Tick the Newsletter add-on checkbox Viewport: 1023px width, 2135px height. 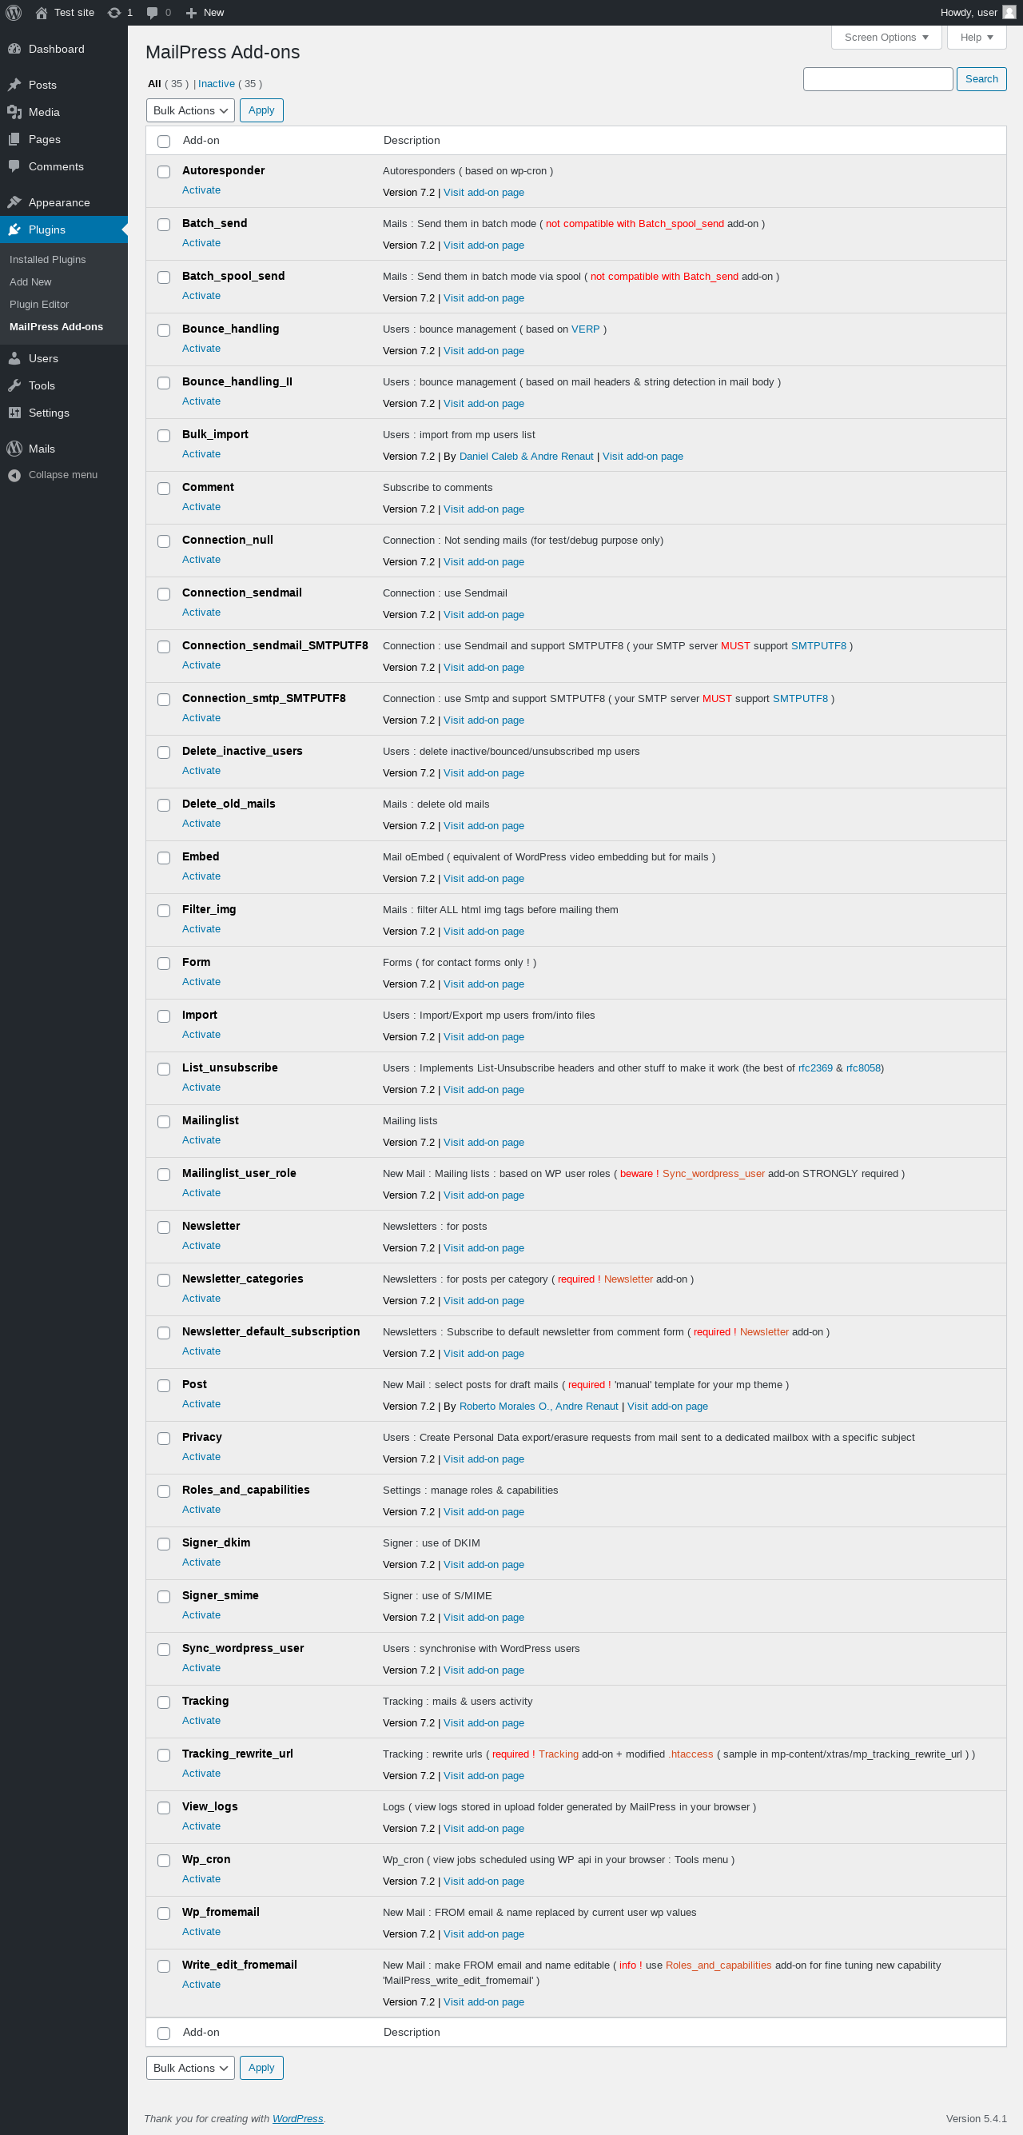click(x=164, y=1227)
